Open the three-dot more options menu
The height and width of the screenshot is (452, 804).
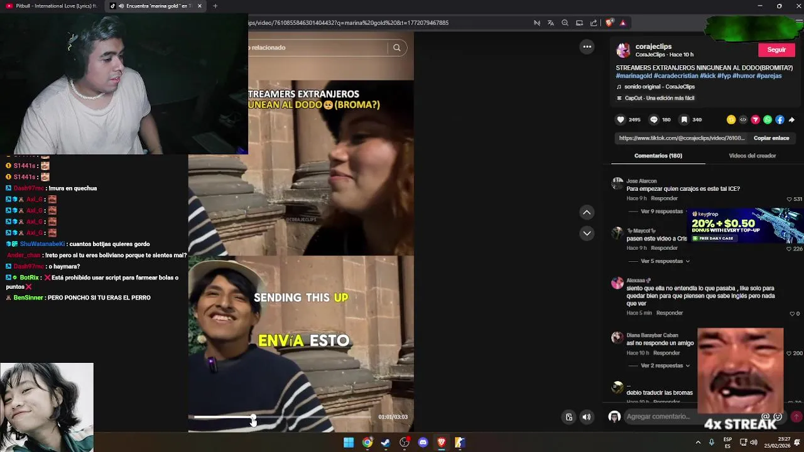point(587,46)
